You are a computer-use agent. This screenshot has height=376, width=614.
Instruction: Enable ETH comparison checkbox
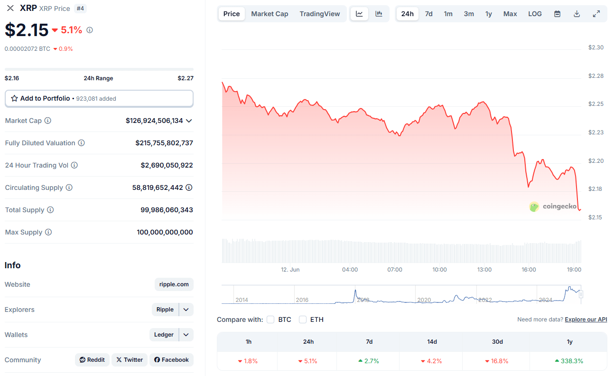tap(302, 320)
